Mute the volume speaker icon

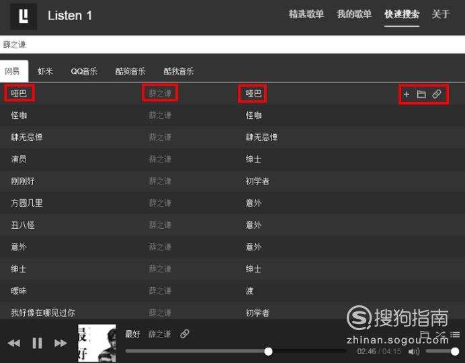click(x=414, y=352)
